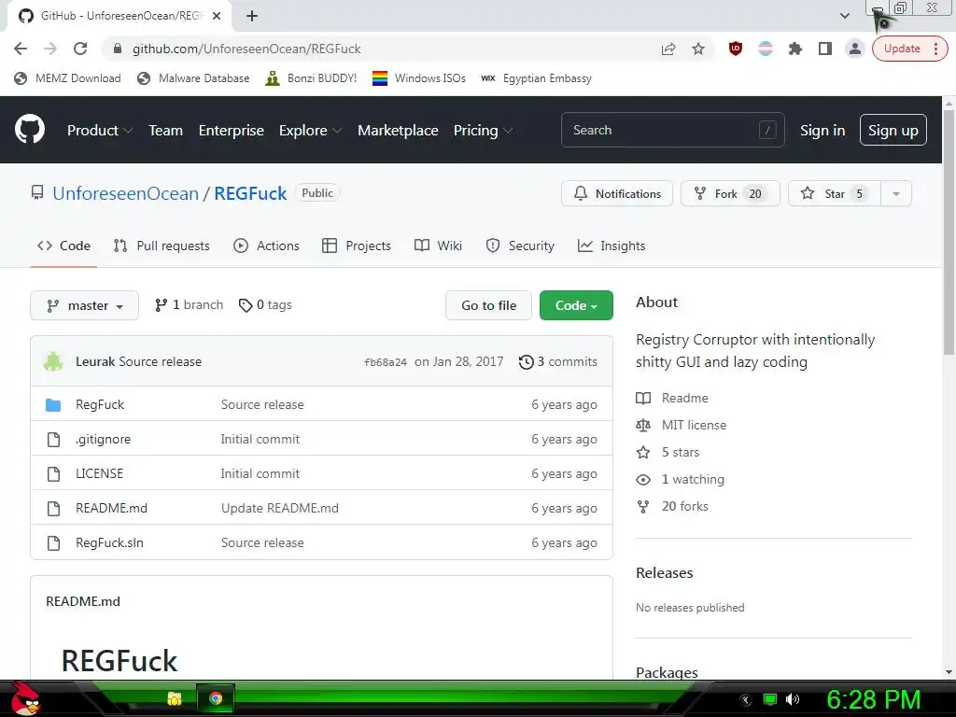956x717 pixels.
Task: Open the tab search chevron
Action: tap(844, 16)
